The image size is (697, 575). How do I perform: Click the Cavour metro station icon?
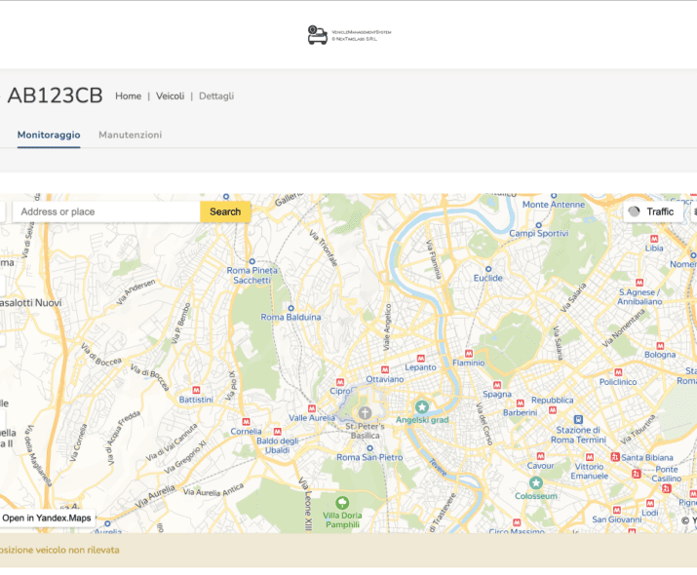[540, 456]
